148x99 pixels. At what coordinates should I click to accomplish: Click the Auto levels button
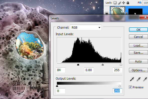[138, 62]
